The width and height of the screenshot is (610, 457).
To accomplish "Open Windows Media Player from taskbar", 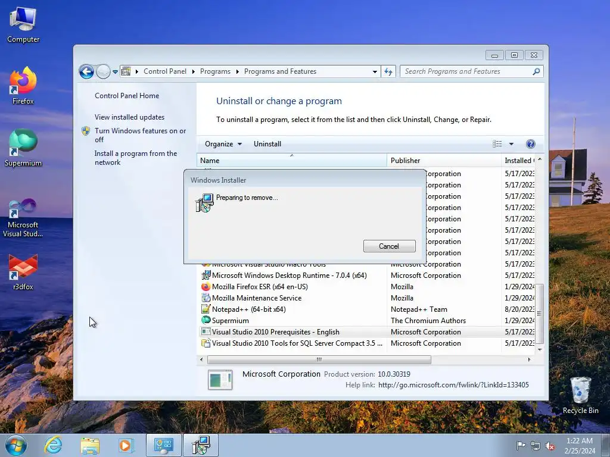I will pyautogui.click(x=126, y=445).
